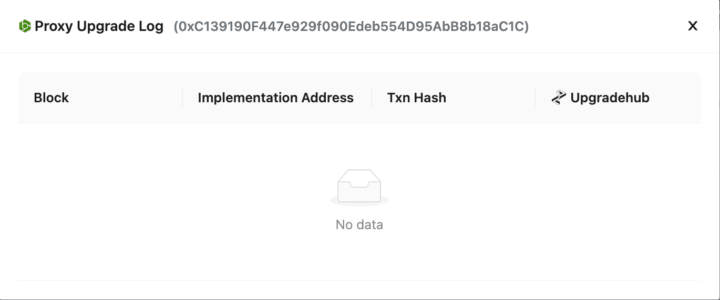The width and height of the screenshot is (720, 300).
Task: Click the word Log in the dialog title
Action: tap(152, 26)
